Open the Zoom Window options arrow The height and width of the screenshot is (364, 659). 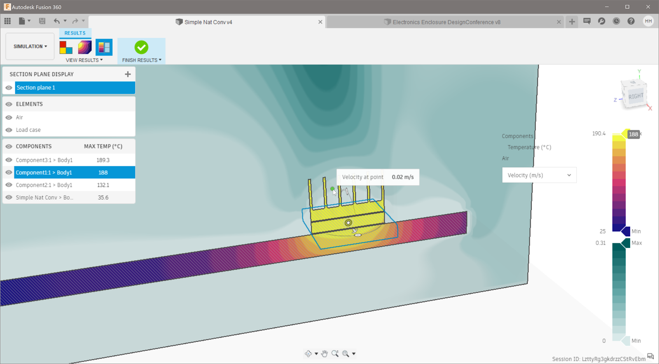click(x=354, y=354)
